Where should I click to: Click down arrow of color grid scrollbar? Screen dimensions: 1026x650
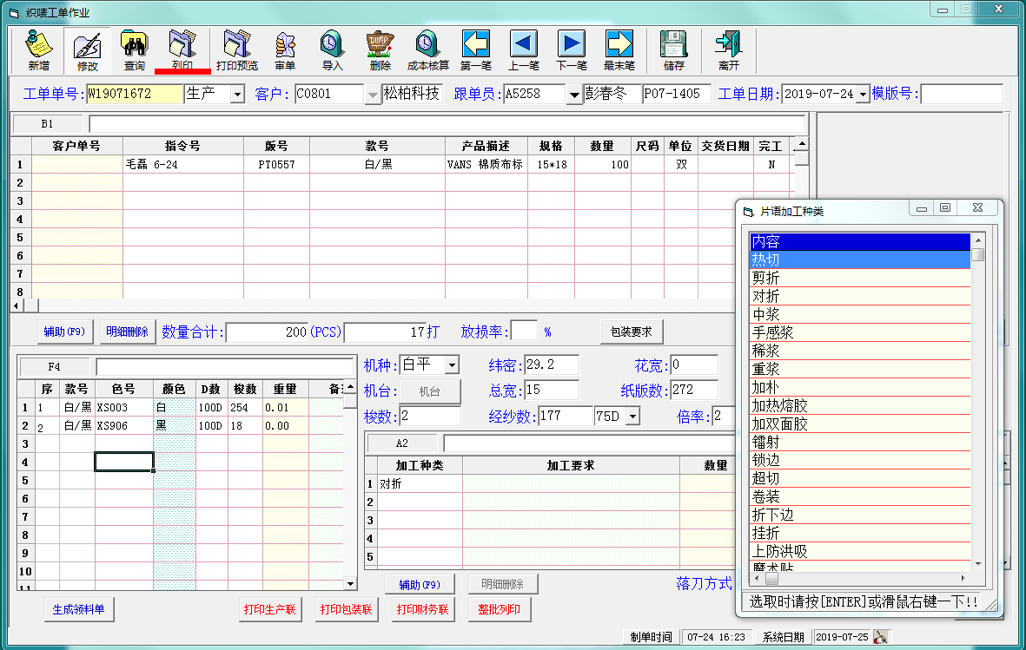coord(351,584)
